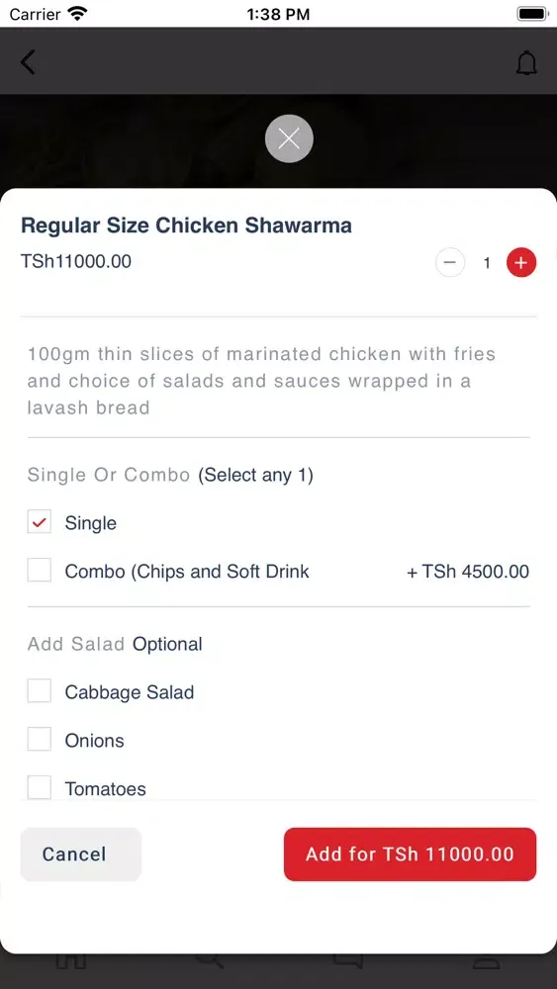Tap the Combo price + TSh 4500.00
The height and width of the screenshot is (989, 557).
tap(467, 572)
